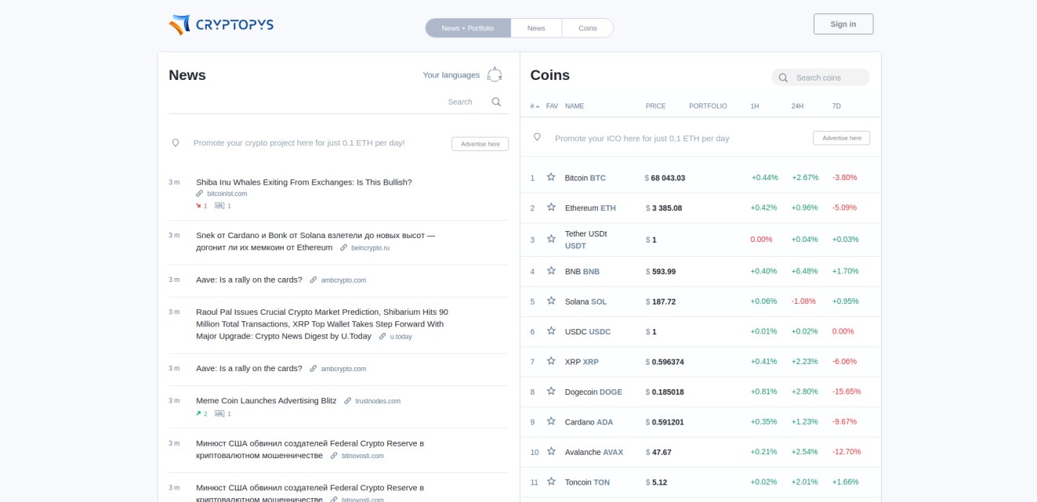Select the News tab at the top

tap(536, 27)
